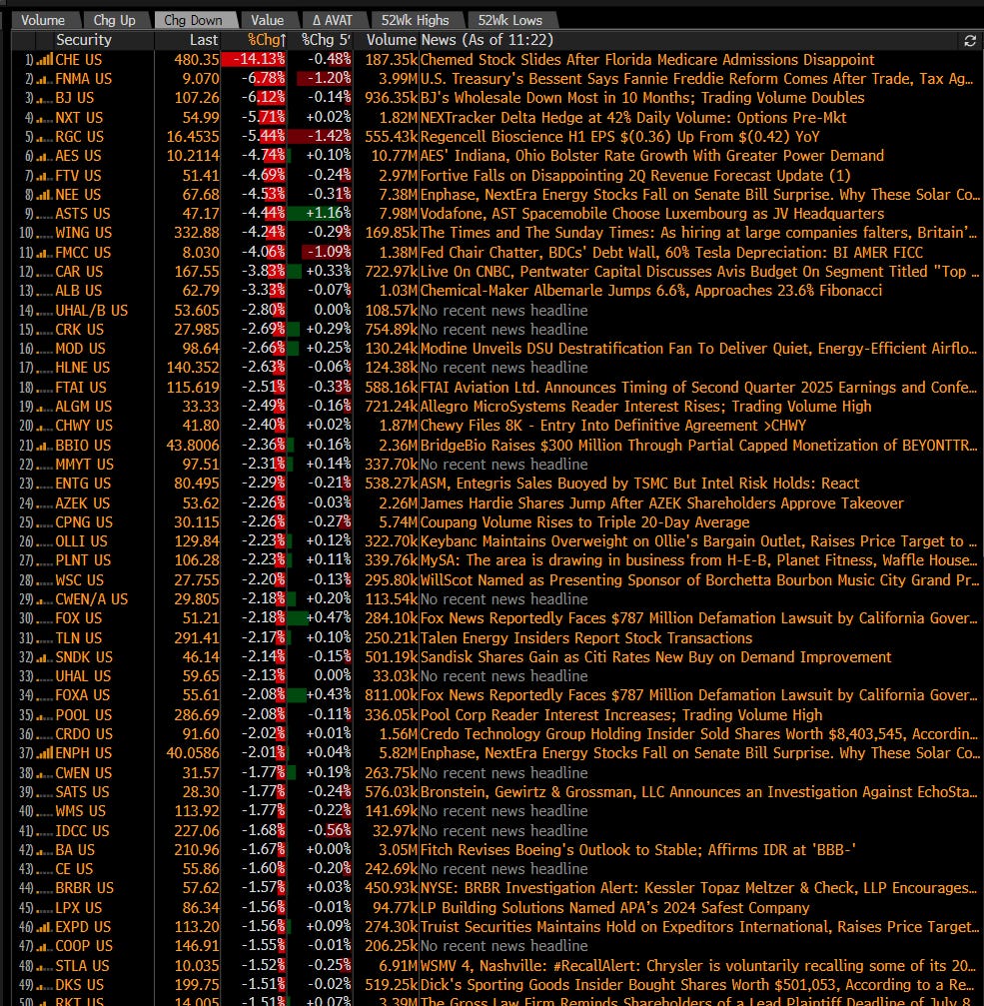Select the ASTS US ticker
This screenshot has width=984, height=1006.
tap(83, 214)
